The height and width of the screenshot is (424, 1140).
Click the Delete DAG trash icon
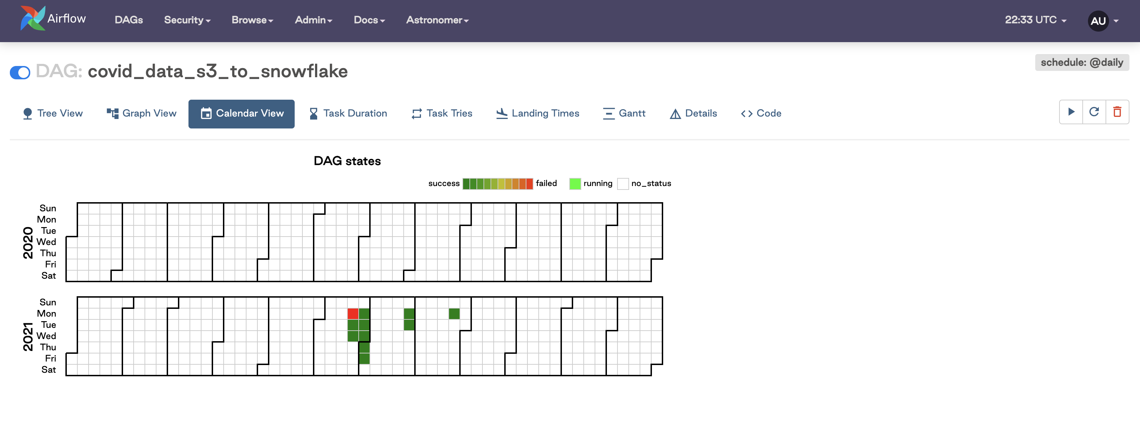click(1117, 112)
